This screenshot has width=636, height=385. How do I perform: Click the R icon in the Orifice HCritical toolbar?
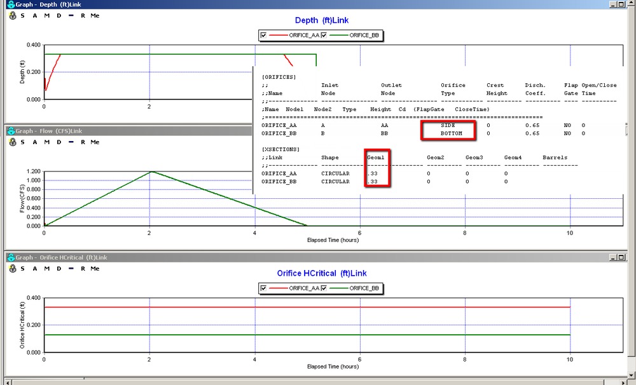[83, 268]
